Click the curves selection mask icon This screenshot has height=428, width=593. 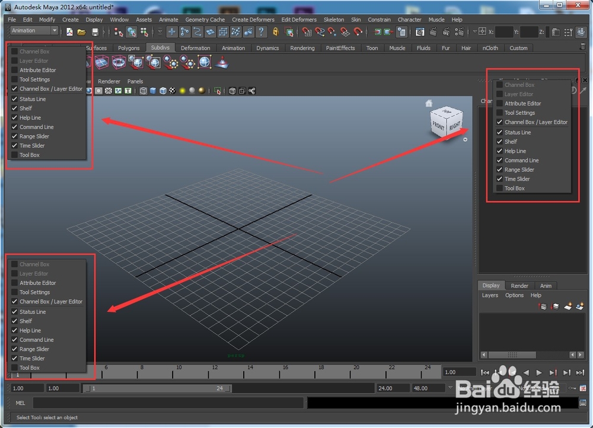pos(197,32)
